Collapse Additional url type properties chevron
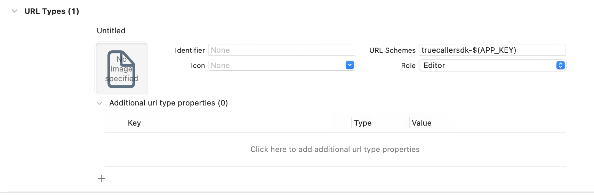Screen dimensions: 594x195 (x=99, y=103)
